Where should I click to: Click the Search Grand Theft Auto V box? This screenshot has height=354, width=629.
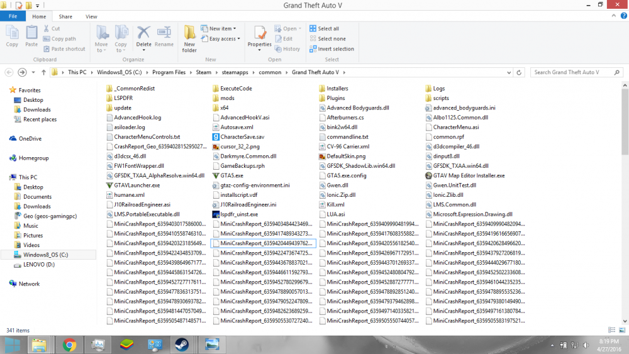click(x=577, y=72)
